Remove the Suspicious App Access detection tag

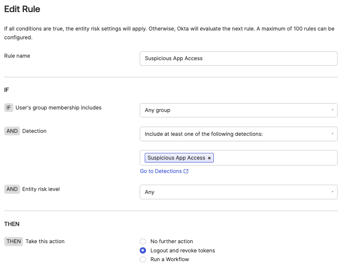coord(209,158)
